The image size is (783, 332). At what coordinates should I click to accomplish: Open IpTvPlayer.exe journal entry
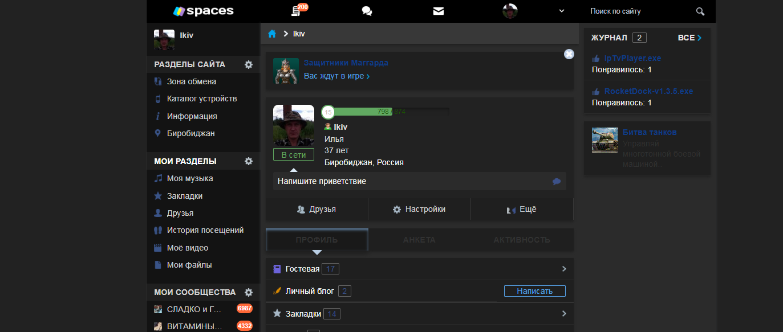[x=632, y=58]
